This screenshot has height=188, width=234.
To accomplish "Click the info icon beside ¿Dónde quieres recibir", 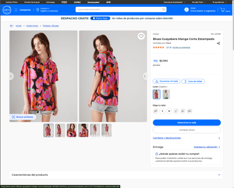I will point(157,154).
